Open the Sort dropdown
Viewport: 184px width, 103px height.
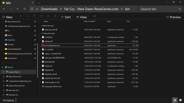[67, 17]
